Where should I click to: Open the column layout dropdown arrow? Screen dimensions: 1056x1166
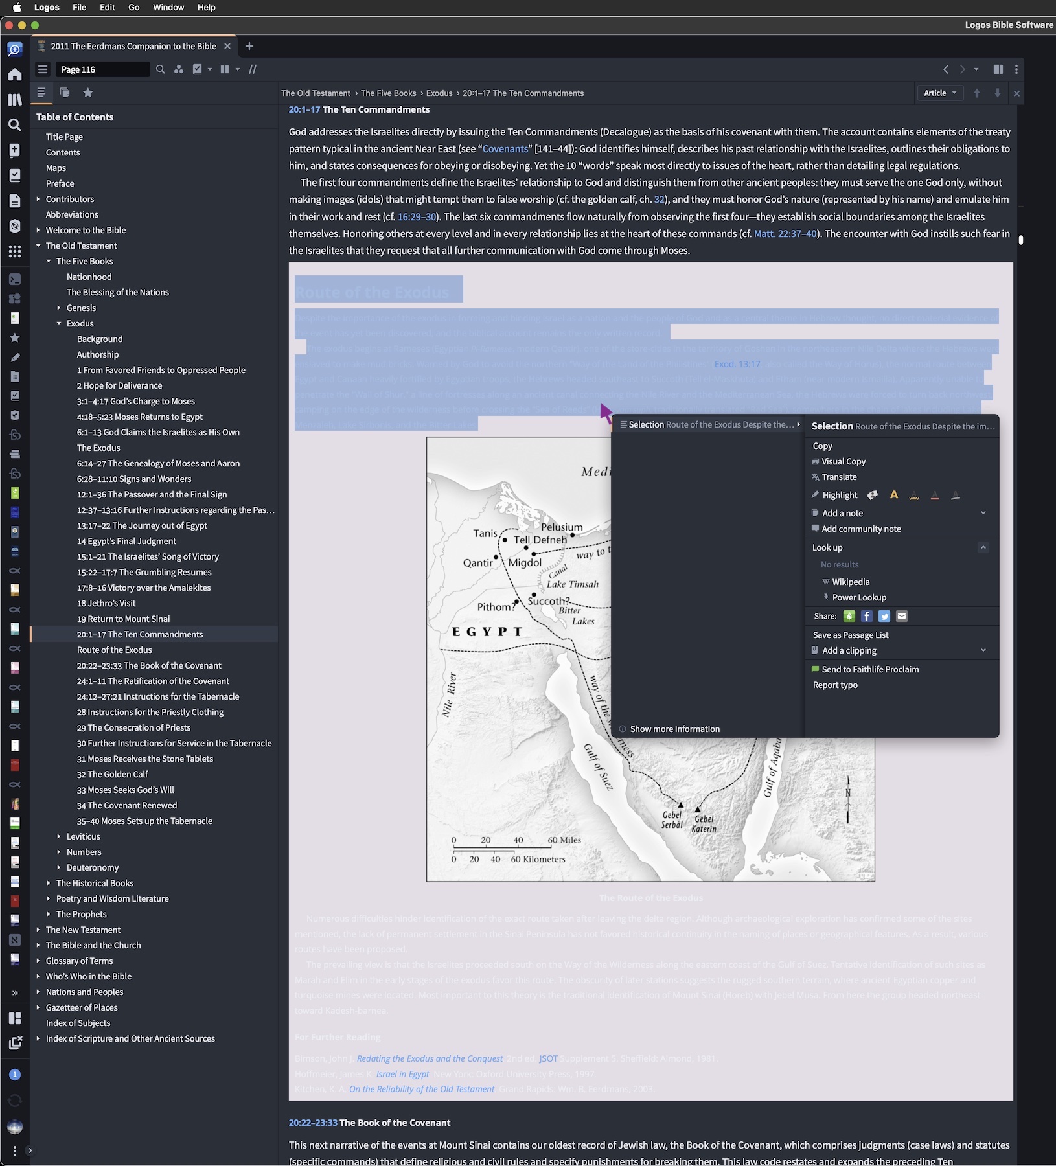tap(238, 69)
